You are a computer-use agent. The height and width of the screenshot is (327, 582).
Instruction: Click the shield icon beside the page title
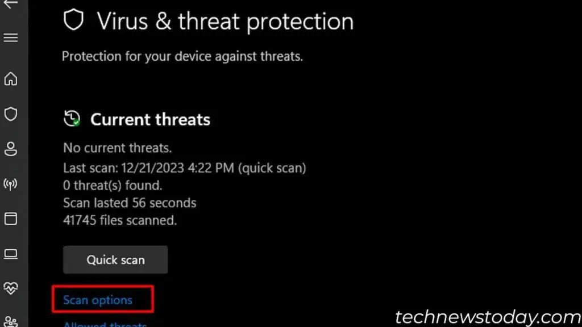74,20
